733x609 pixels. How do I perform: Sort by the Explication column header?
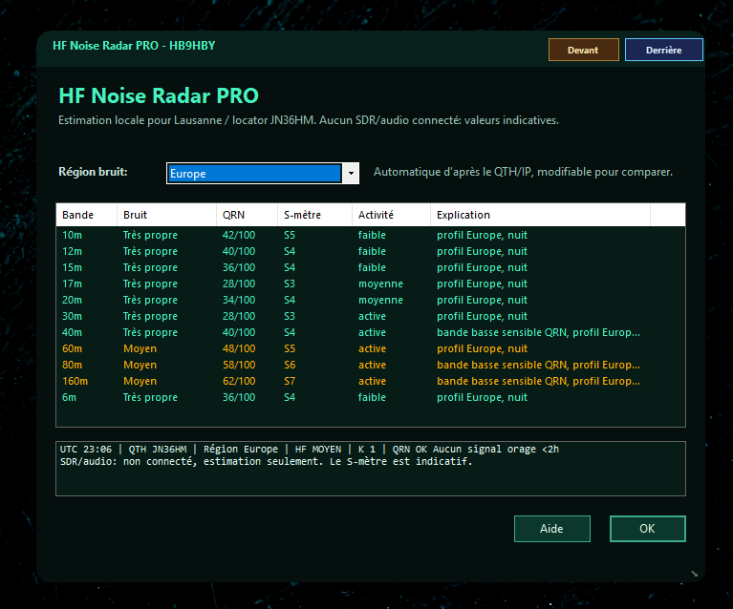click(540, 215)
